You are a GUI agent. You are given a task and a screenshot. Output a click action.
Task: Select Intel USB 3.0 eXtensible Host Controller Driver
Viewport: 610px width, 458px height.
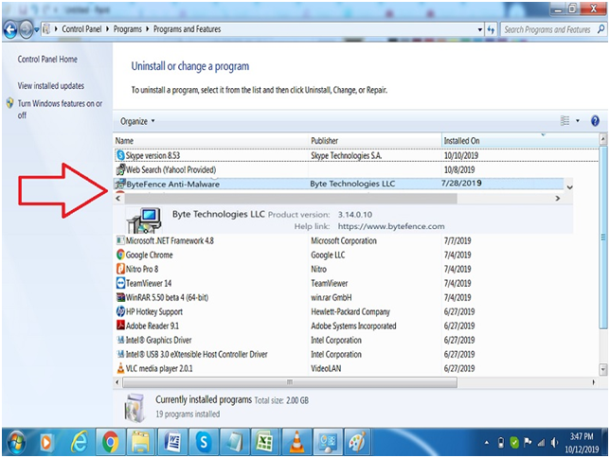click(x=196, y=355)
